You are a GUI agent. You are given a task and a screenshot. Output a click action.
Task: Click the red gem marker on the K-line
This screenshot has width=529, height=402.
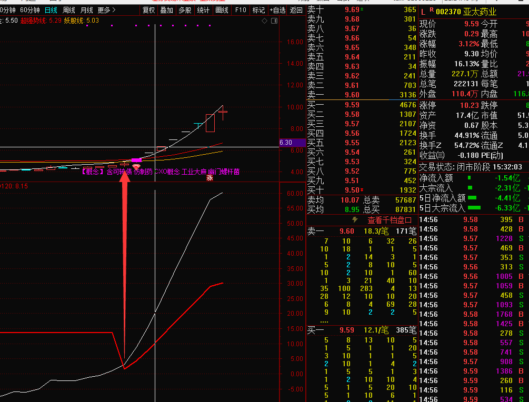(x=136, y=167)
